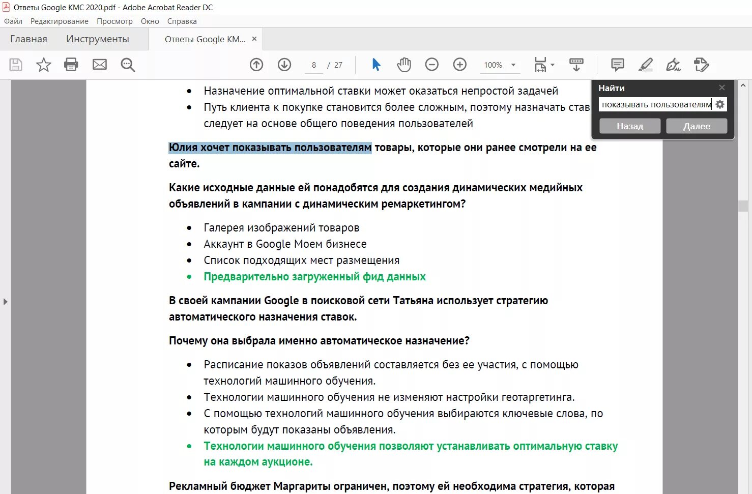Close the Найти search panel
Viewport: 752px width, 494px height.
[721, 88]
